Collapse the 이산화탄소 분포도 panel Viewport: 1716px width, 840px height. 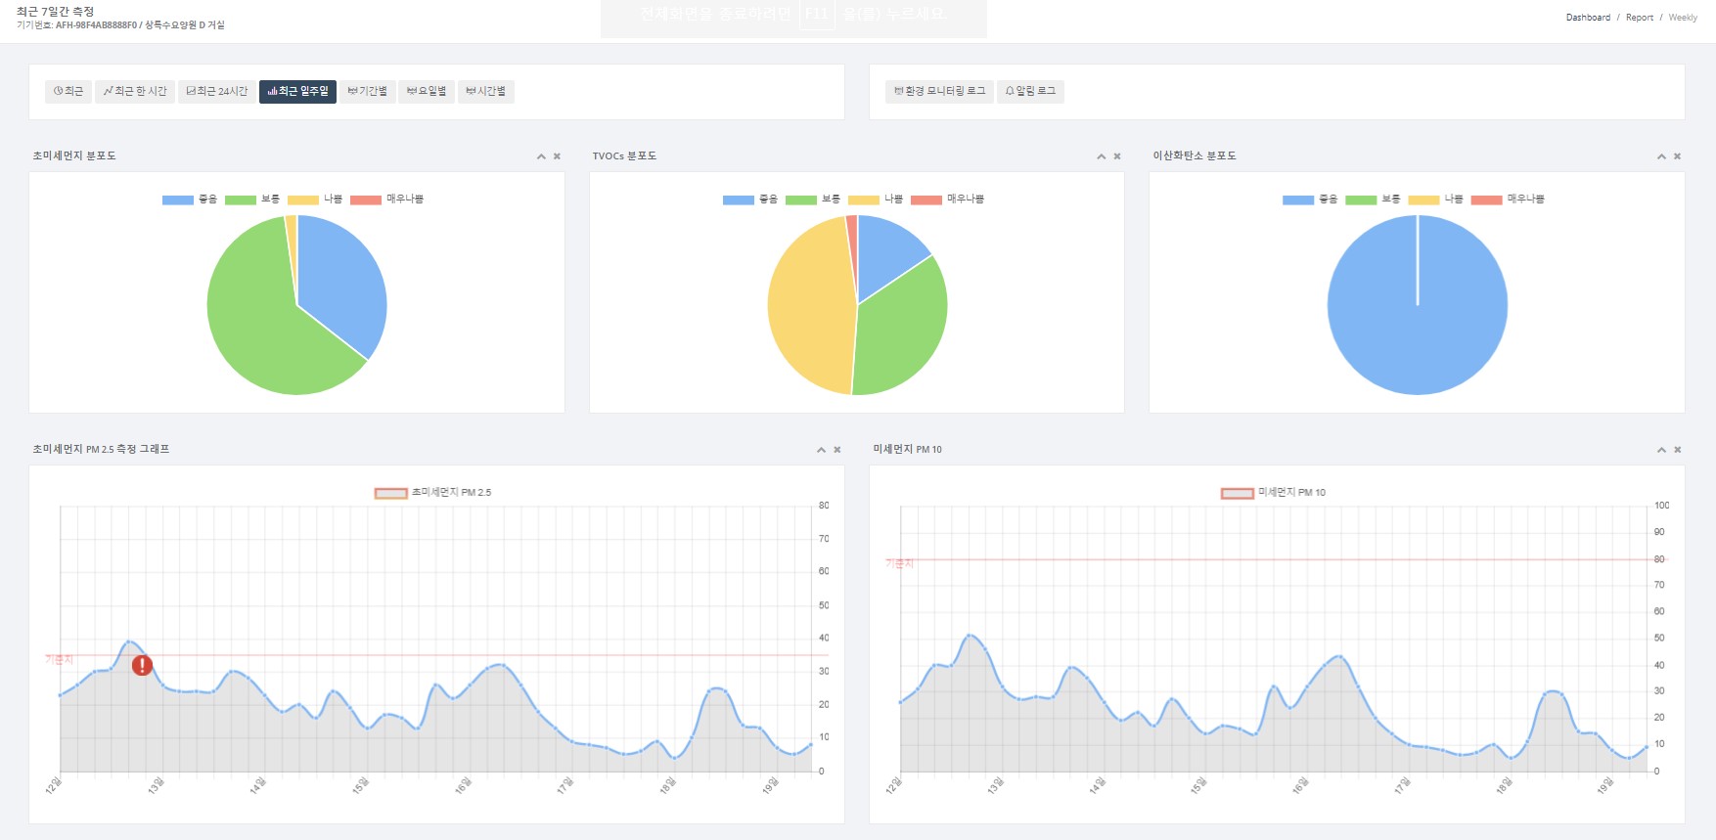click(x=1661, y=156)
